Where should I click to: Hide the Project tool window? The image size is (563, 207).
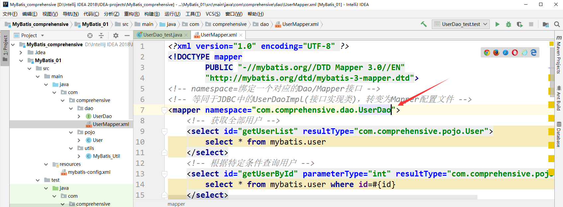[x=127, y=36]
